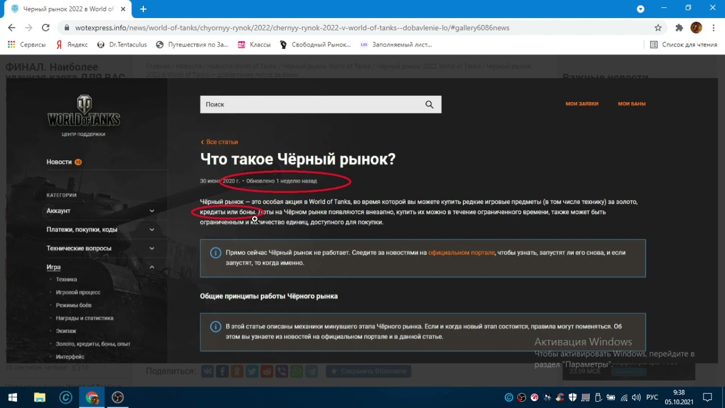This screenshot has width=725, height=408.
Task: Open the 'Режимы боёв' subcategory
Action: [x=74, y=305]
